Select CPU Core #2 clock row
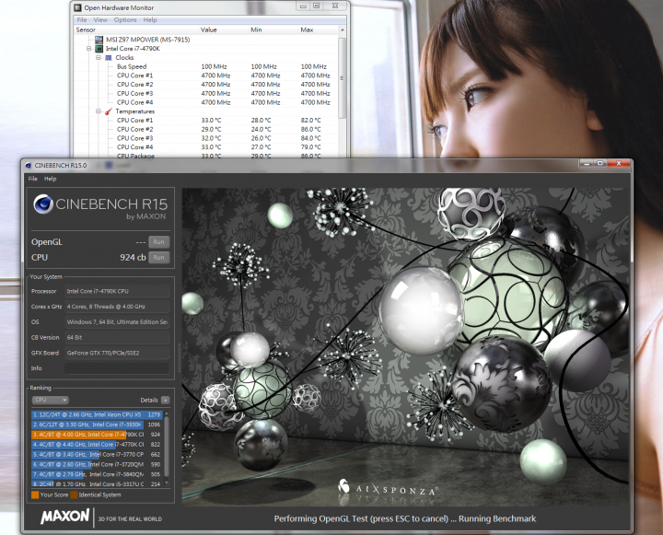Image resolution: width=663 pixels, height=535 pixels. coord(206,84)
